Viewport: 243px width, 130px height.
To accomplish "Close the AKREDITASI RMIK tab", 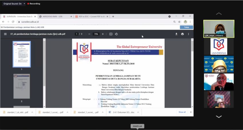I will [71, 17].
